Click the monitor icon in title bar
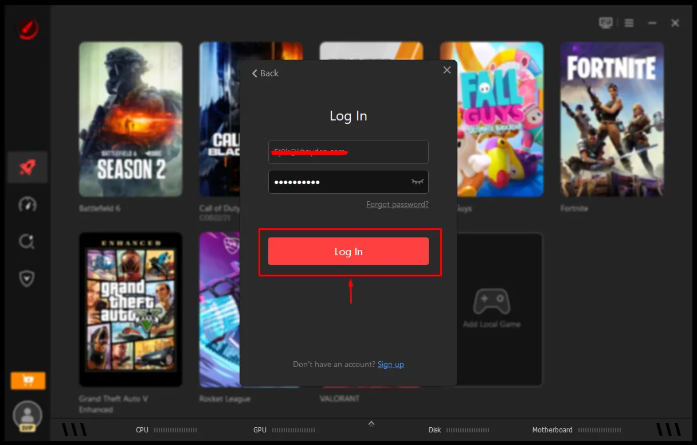 (605, 23)
